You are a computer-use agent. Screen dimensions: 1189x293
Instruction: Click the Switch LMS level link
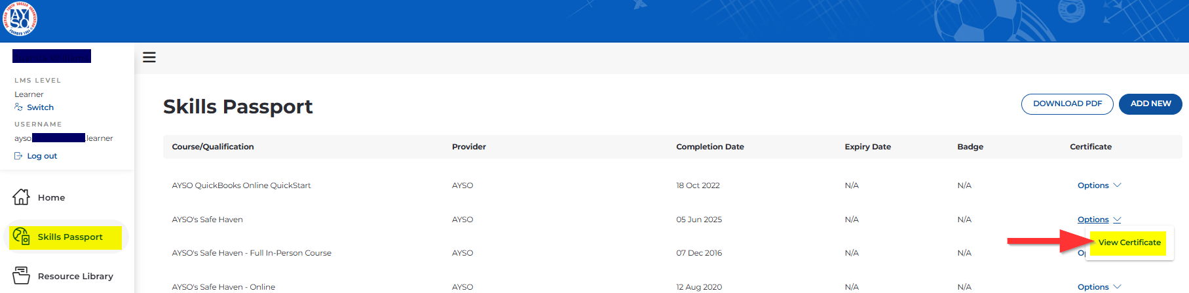(x=40, y=107)
